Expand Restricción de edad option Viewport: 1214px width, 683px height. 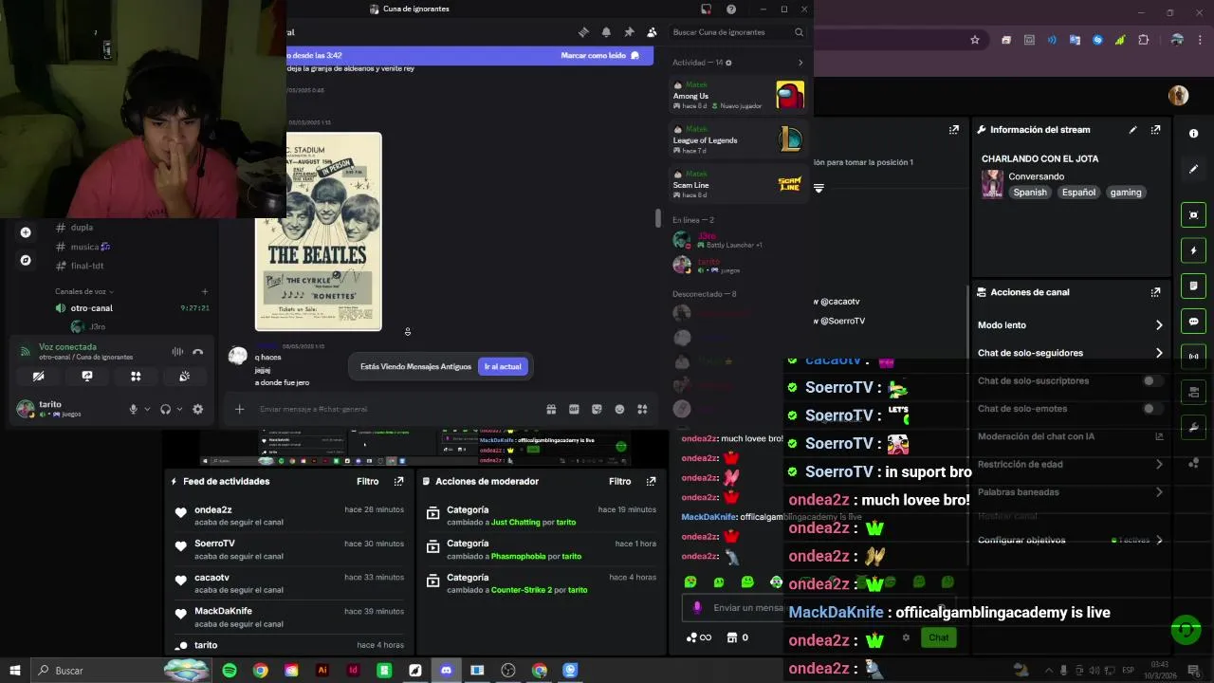(1070, 464)
